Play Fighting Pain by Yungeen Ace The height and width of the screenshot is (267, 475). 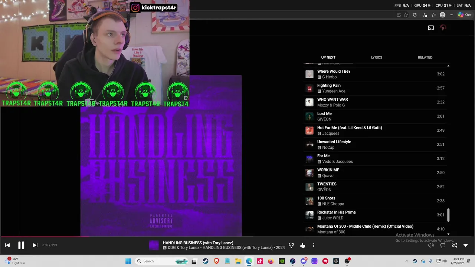[x=375, y=88]
